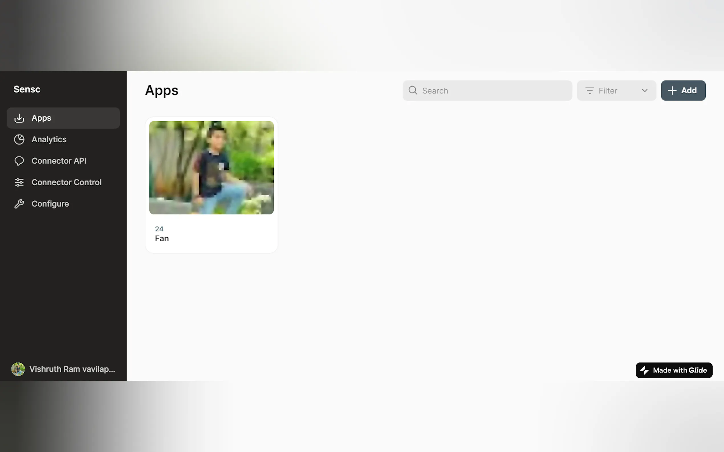Click the plus icon on Add button

click(672, 91)
